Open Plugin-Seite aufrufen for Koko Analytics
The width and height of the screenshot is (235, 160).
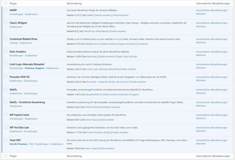(x=127, y=57)
